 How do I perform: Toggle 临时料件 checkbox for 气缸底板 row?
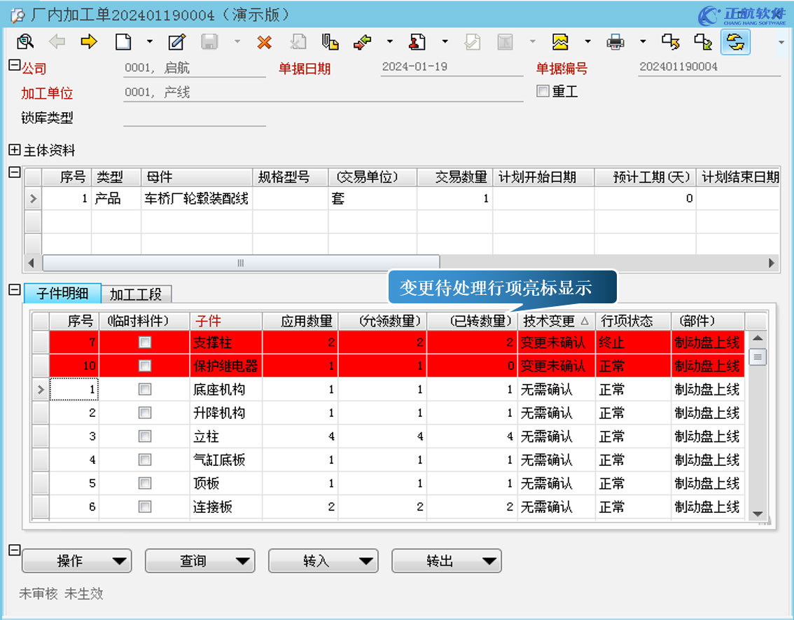click(145, 460)
